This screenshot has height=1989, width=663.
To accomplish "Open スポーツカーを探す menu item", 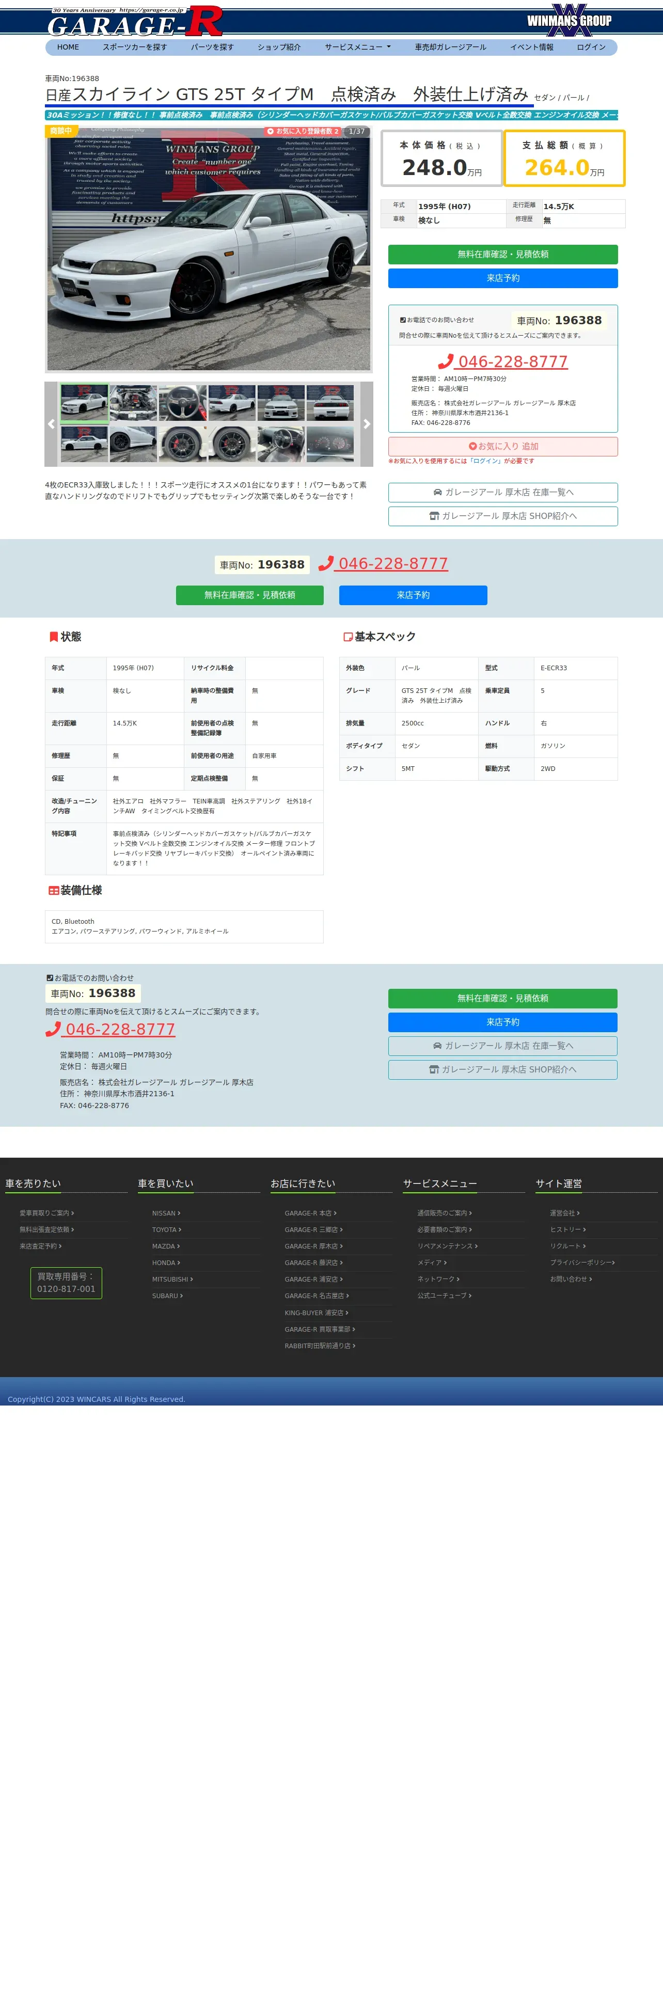I will (134, 47).
